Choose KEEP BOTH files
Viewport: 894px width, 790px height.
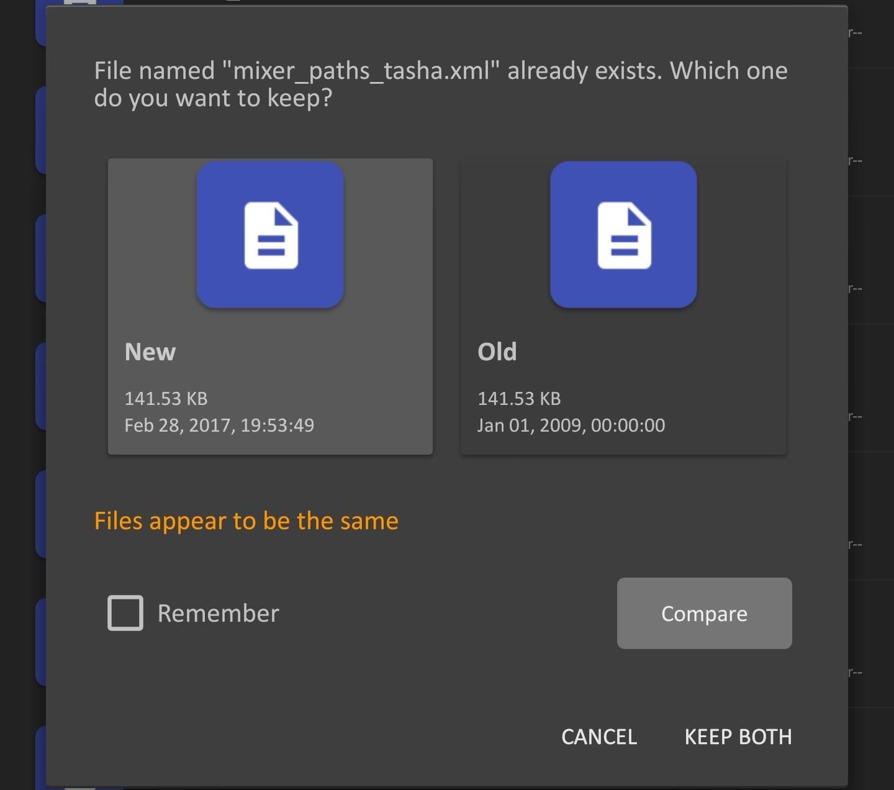click(738, 737)
